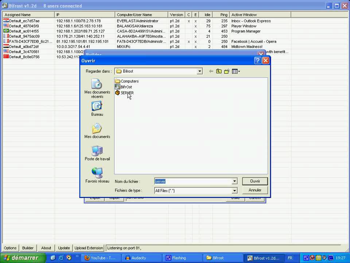Select the SERVER file in the list

(x=124, y=92)
